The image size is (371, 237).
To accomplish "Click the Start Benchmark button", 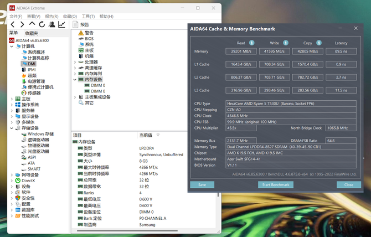I will click(x=276, y=185).
